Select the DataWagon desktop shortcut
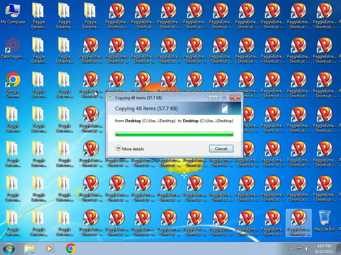The image size is (341, 255). coord(13,48)
